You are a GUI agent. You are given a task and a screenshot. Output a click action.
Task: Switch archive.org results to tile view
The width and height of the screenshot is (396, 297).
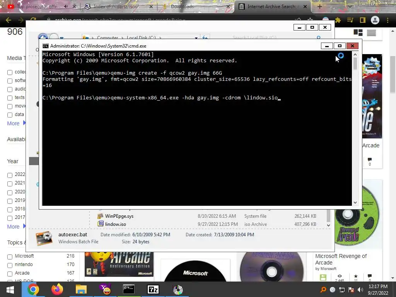pos(358,32)
